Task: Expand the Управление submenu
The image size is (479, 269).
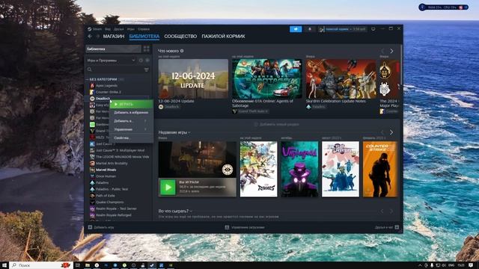Action: tap(131, 129)
